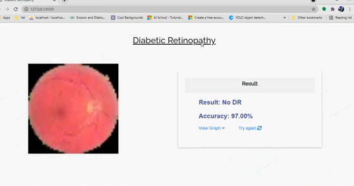
Task: Click the address bar showing 127.0.0.1:8000
Action: 170,9
